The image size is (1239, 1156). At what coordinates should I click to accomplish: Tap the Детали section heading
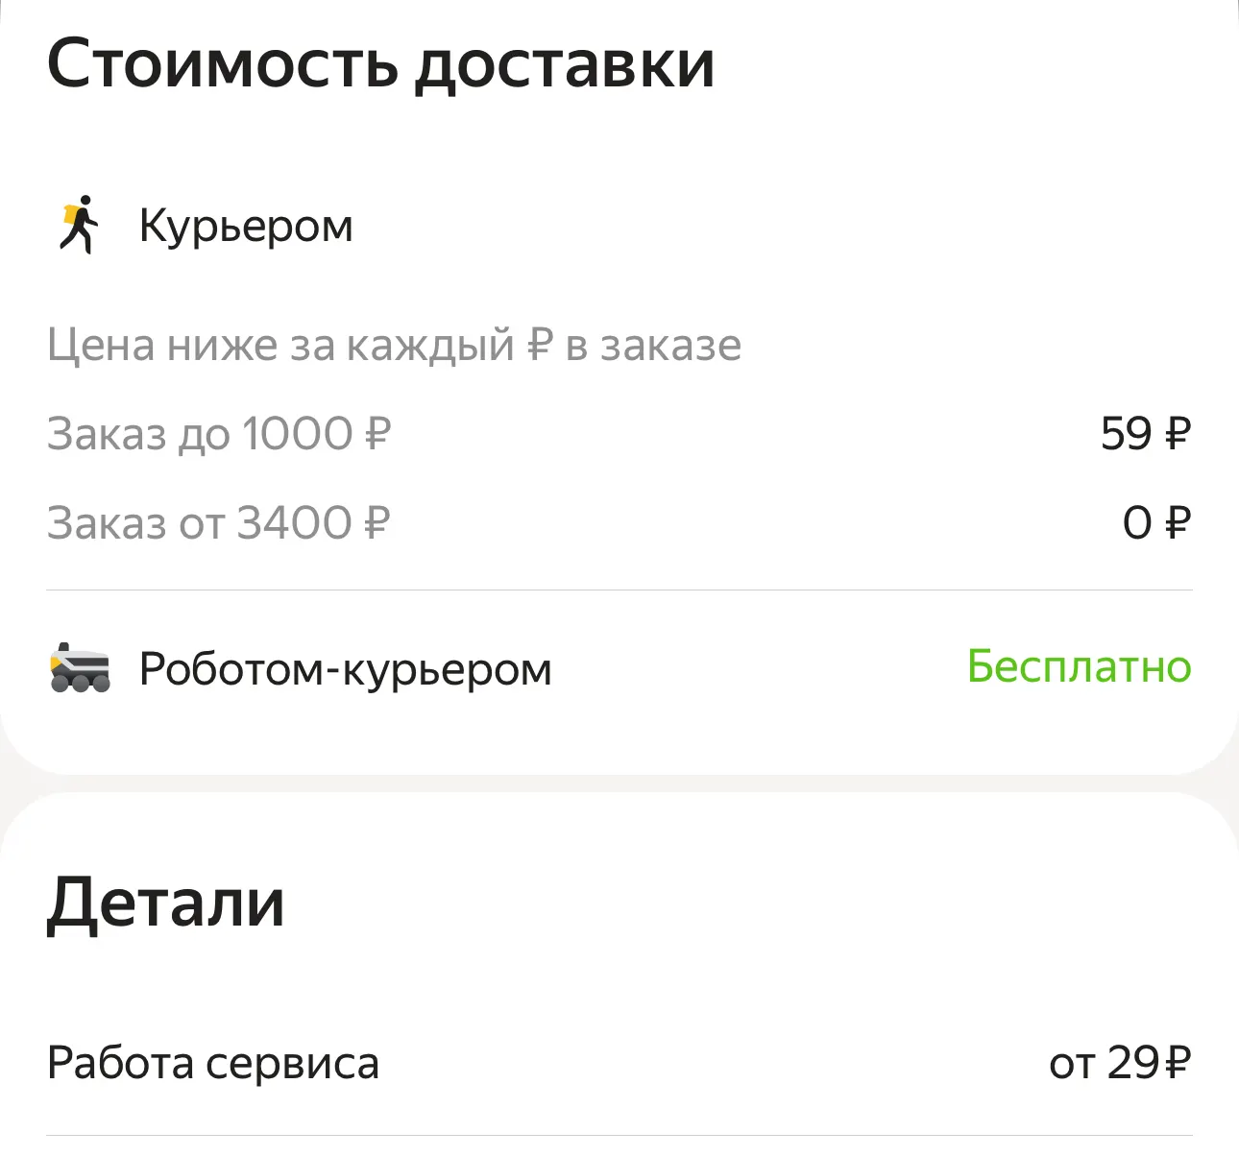(165, 903)
